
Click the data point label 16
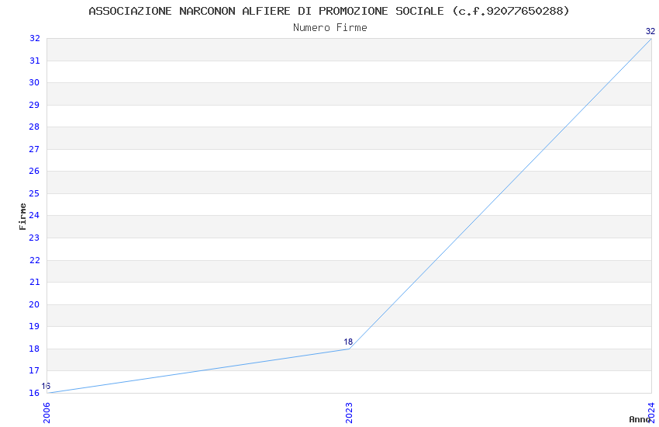[x=46, y=386]
